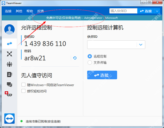164x128 pixels.
Task: Expand the 伙伴ID dropdown chevron
Action: (x=141, y=45)
